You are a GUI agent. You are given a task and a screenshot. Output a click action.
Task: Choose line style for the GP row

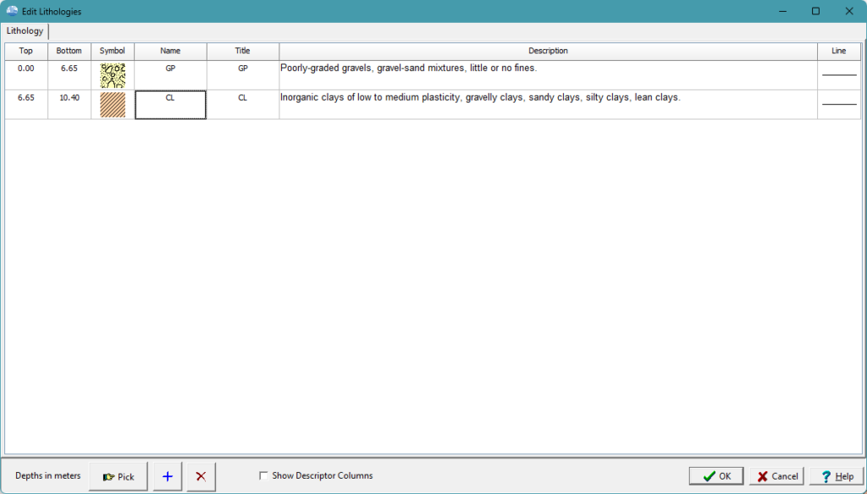838,75
